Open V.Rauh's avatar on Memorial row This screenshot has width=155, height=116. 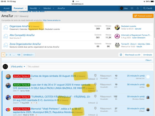[148, 110]
